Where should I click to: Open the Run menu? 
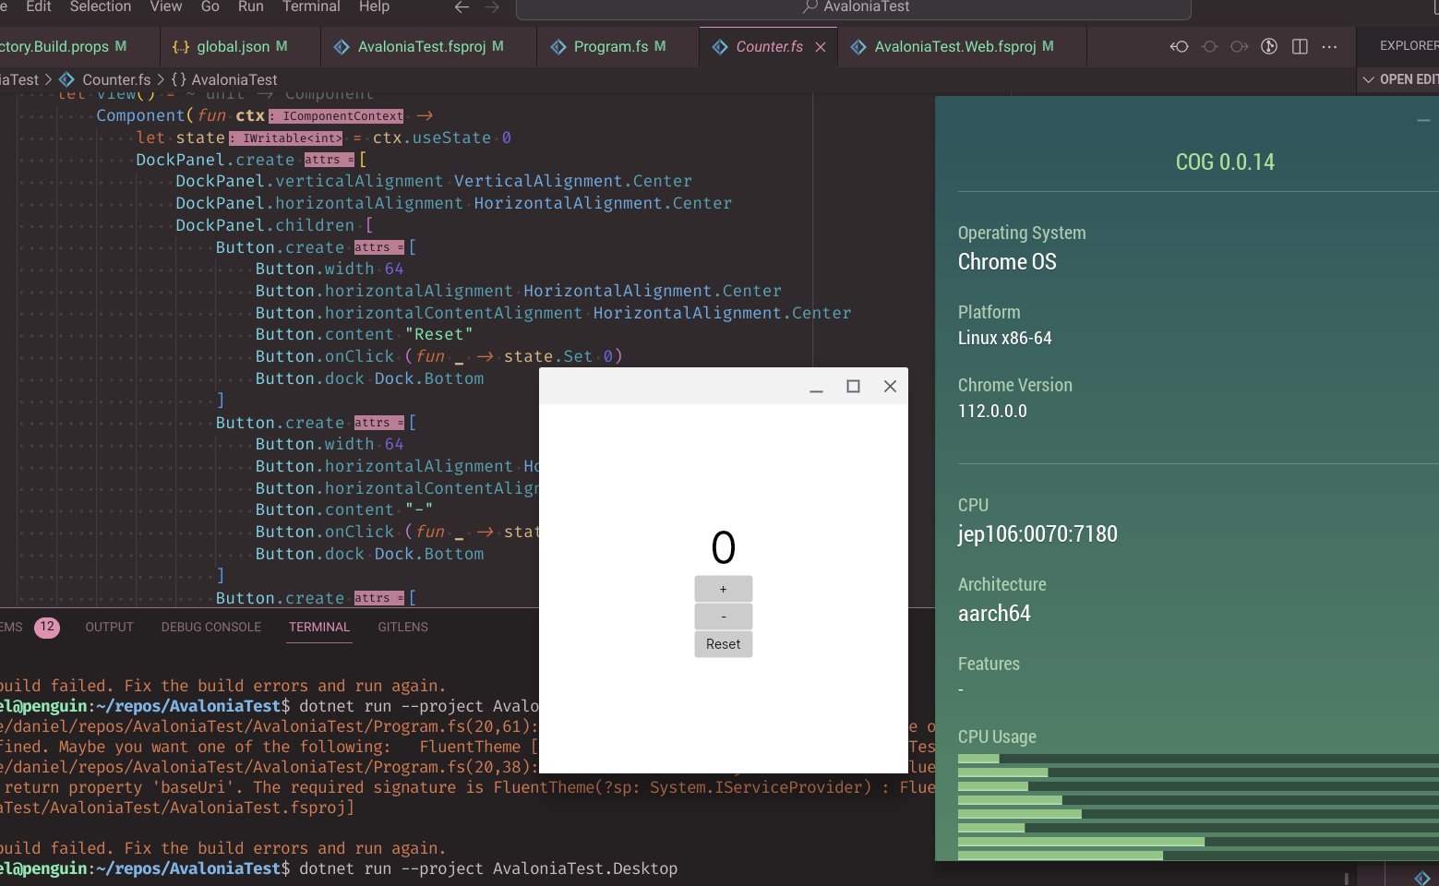pos(250,6)
